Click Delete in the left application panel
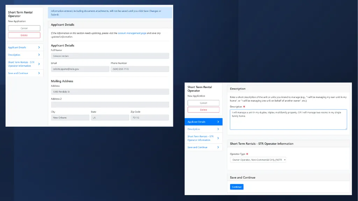 (24, 35)
